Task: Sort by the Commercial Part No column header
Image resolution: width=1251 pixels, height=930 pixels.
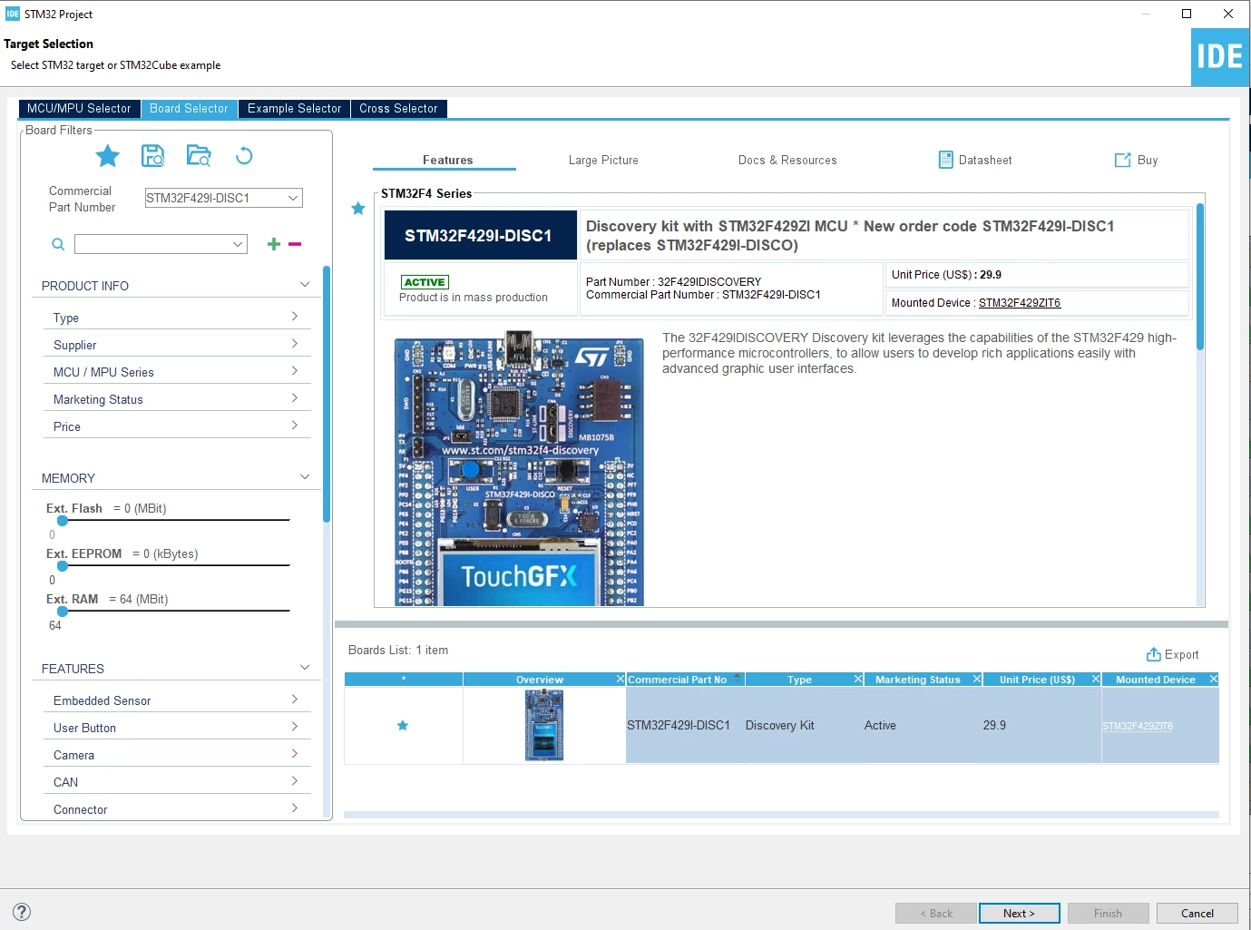Action: 678,680
